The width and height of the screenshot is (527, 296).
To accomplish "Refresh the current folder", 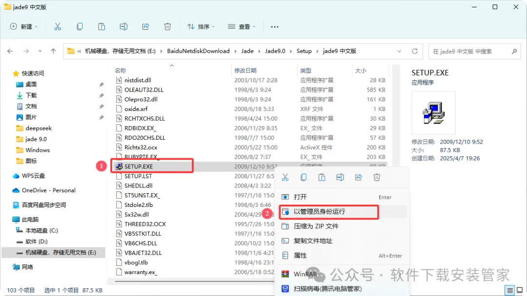I will [x=415, y=51].
